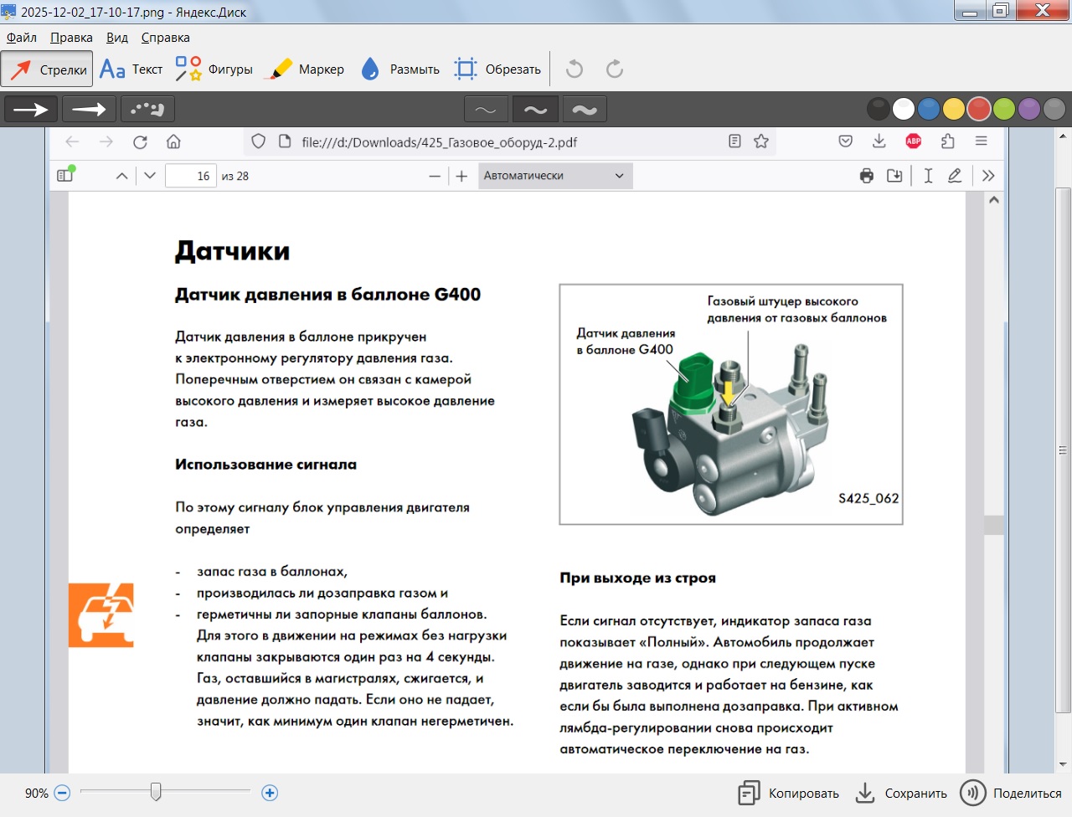
Task: Select the thinnest line thickness
Action: 486,110
